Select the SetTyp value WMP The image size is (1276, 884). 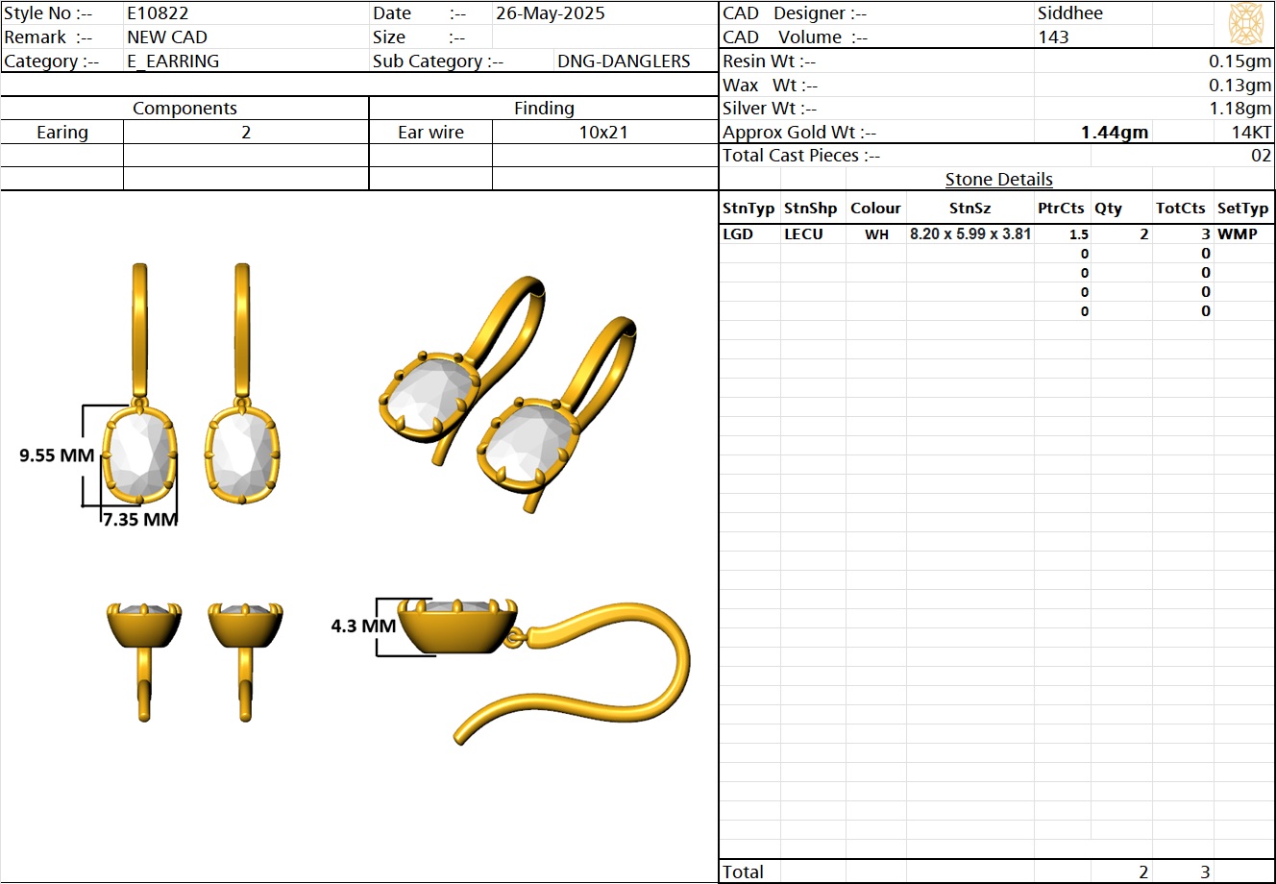[x=1237, y=233]
